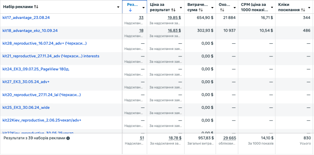Open kit18_advantage_ekz_10.09.24 ad set

tap(30, 30)
